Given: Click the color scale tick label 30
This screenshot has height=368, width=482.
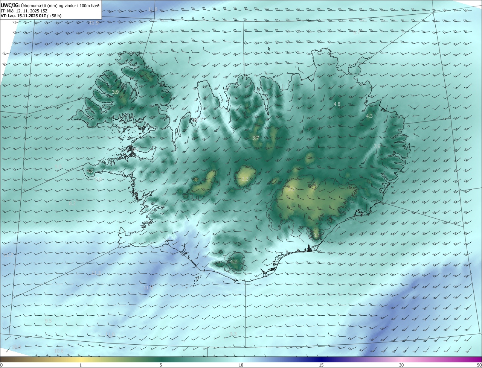Looking at the screenshot, I should (401, 365).
